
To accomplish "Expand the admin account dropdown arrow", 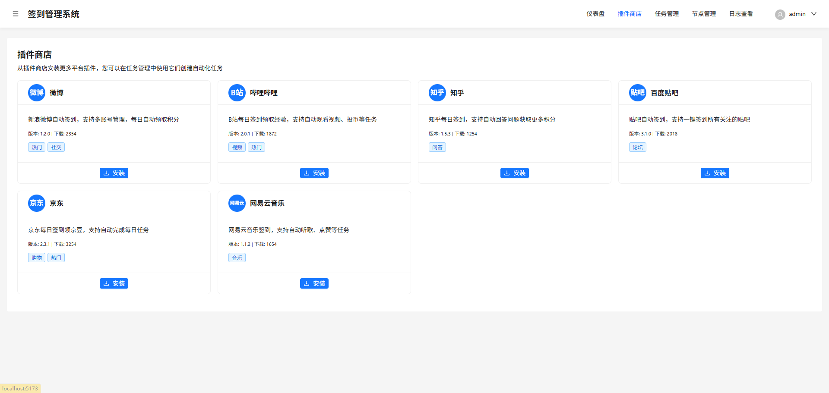I will [814, 14].
